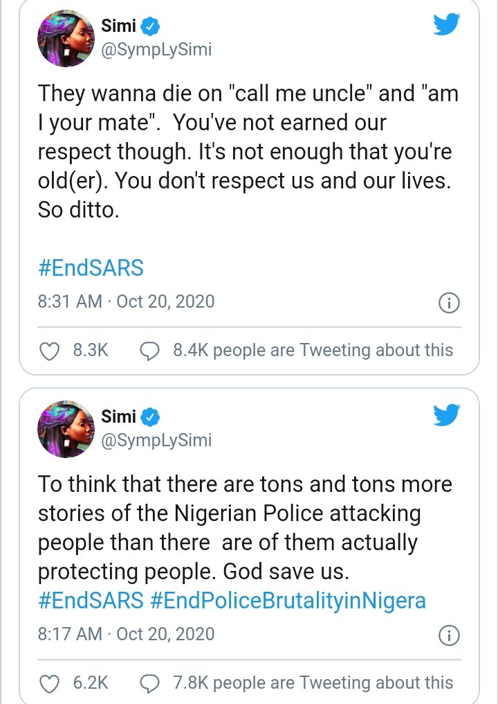498x704 pixels.
Task: Click the Twitter bird logo on the second tweet
Action: point(446,414)
